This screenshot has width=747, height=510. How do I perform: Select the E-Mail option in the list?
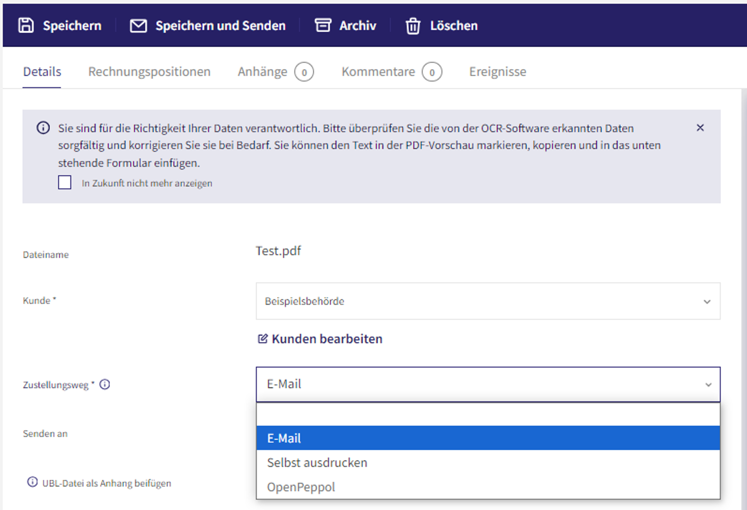pos(488,438)
